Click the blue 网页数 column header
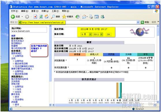The width and height of the screenshot is (161, 112). click(x=111, y=55)
